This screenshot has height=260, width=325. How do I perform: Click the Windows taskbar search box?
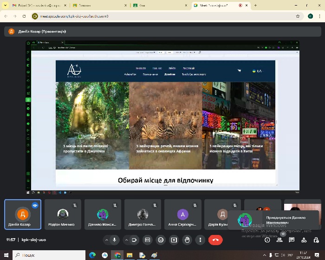coord(49,255)
